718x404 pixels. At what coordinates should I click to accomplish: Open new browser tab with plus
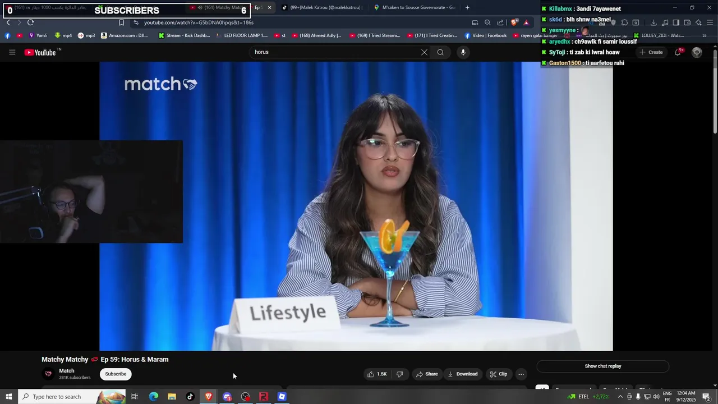(x=467, y=7)
